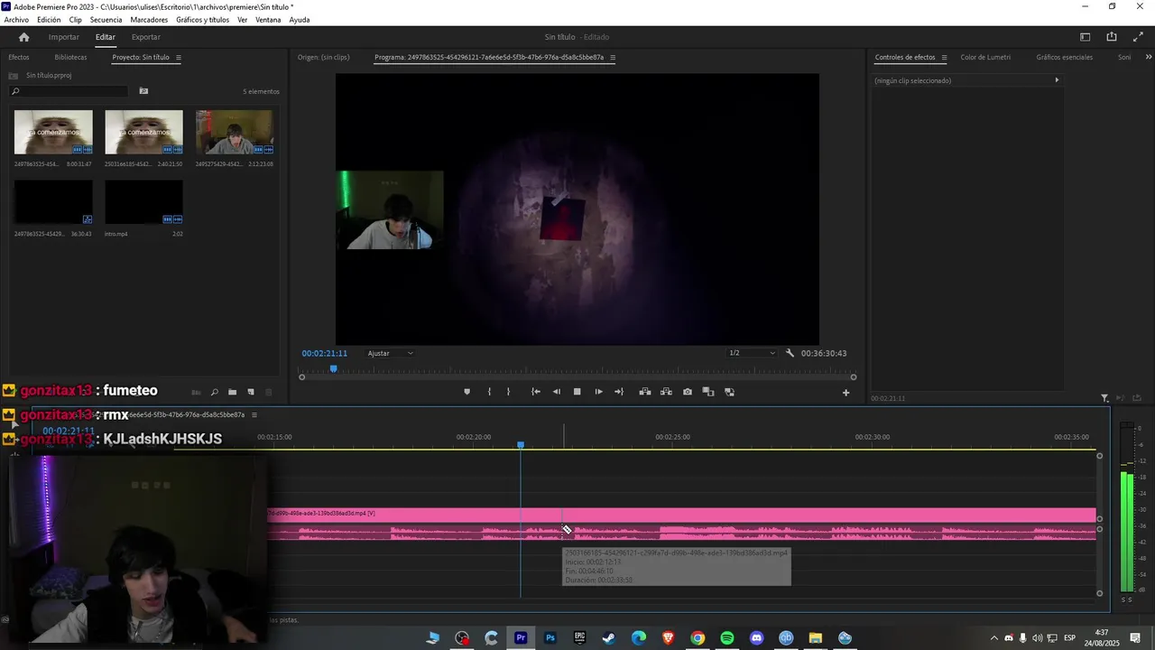Toggle left Solo button under audio meters
Viewport: 1155px width, 650px height.
click(x=1123, y=600)
